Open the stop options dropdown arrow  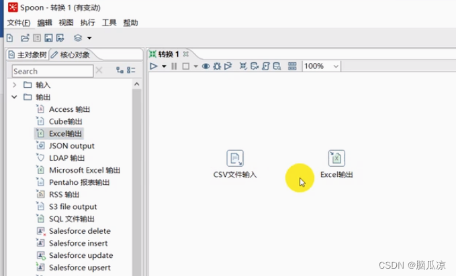point(195,66)
